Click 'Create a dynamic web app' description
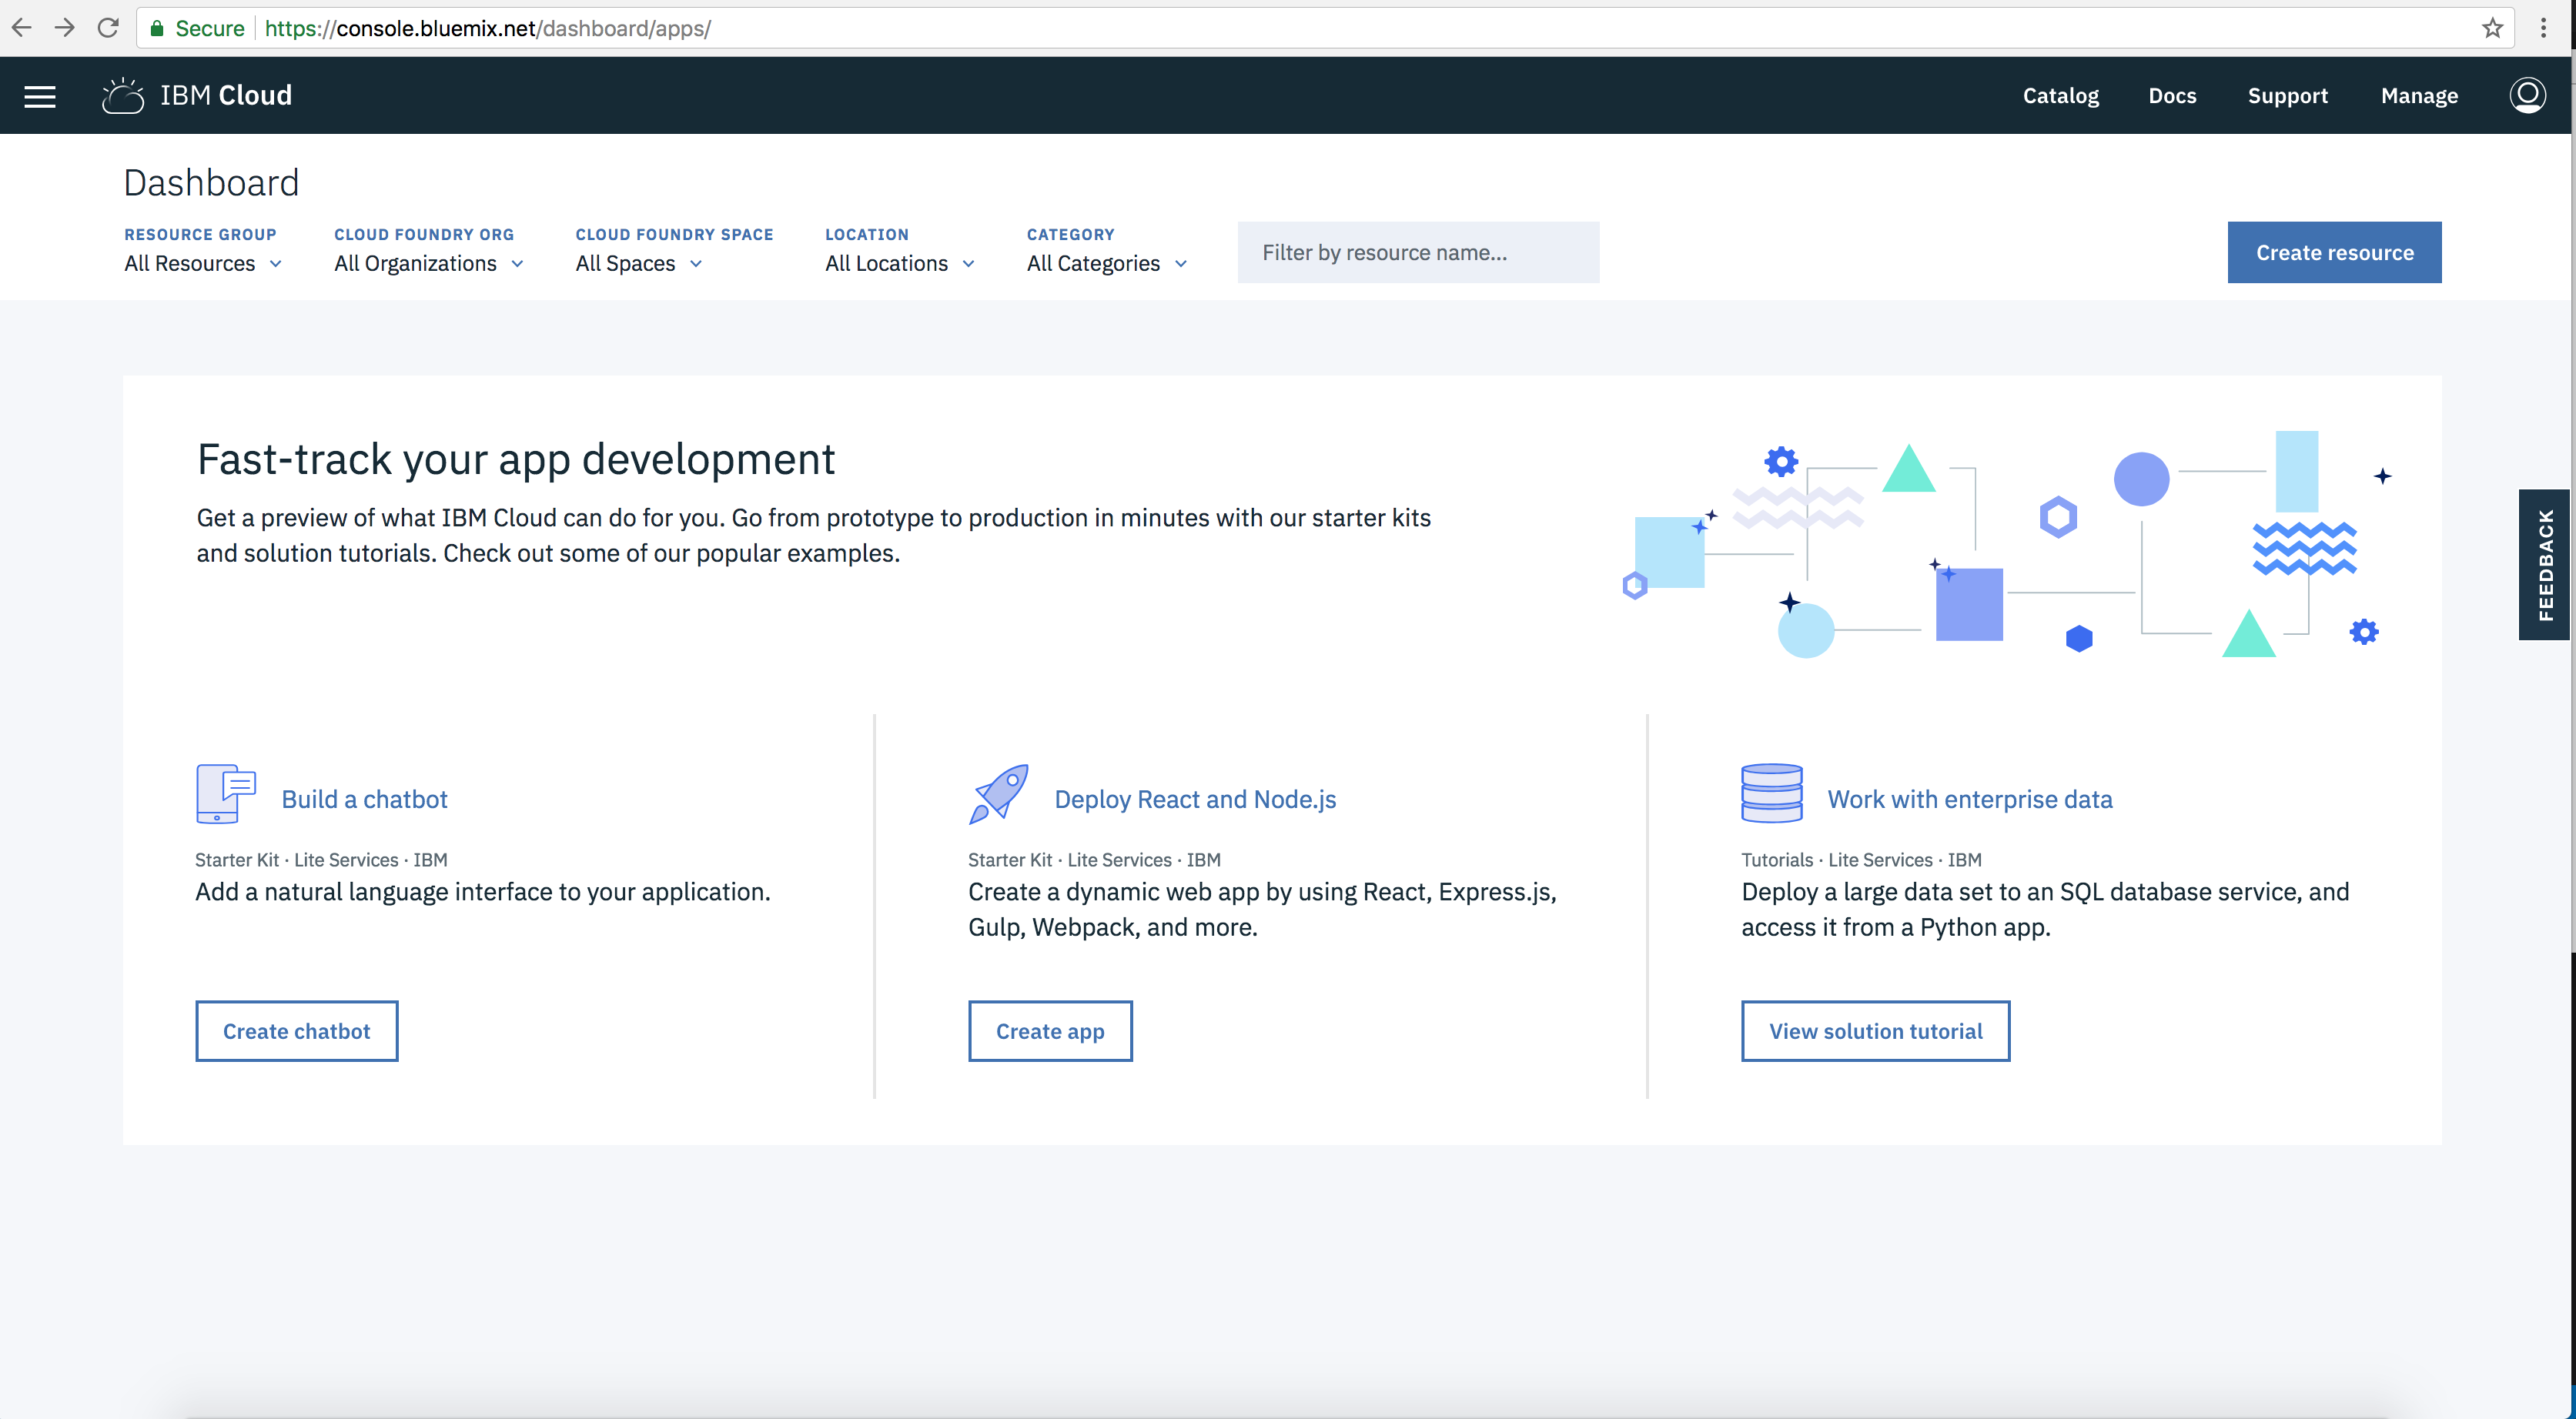The image size is (2576, 1419). pos(1262,908)
